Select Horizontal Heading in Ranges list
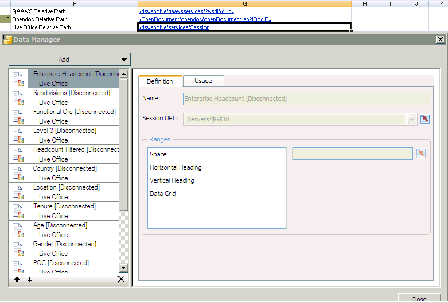The width and height of the screenshot is (448, 303). coord(176,167)
